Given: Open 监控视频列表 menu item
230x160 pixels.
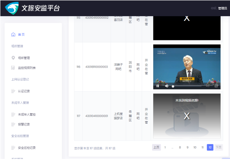Looking at the screenshot, I should 27,68.
